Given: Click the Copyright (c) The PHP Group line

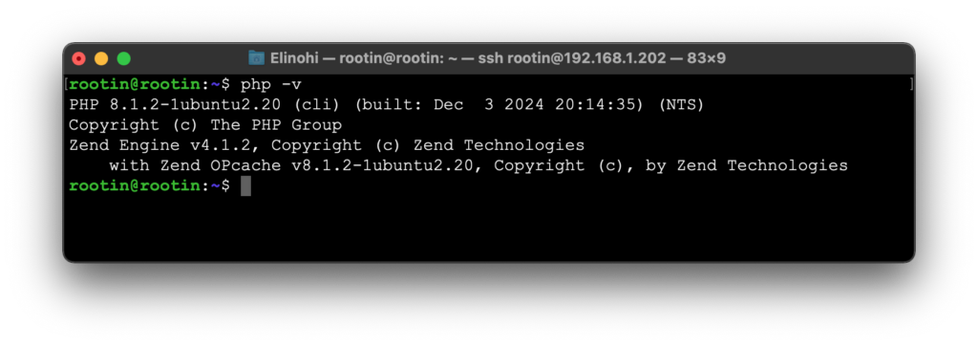Looking at the screenshot, I should 205,125.
